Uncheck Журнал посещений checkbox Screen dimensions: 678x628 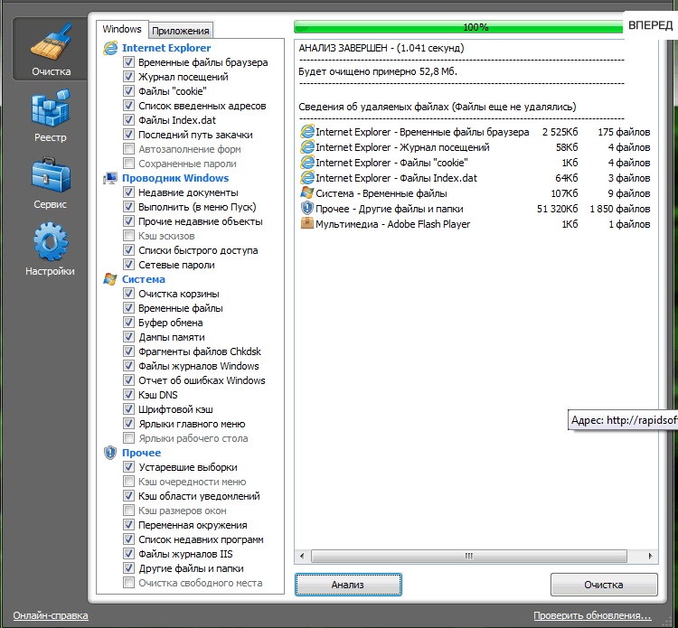(x=128, y=77)
